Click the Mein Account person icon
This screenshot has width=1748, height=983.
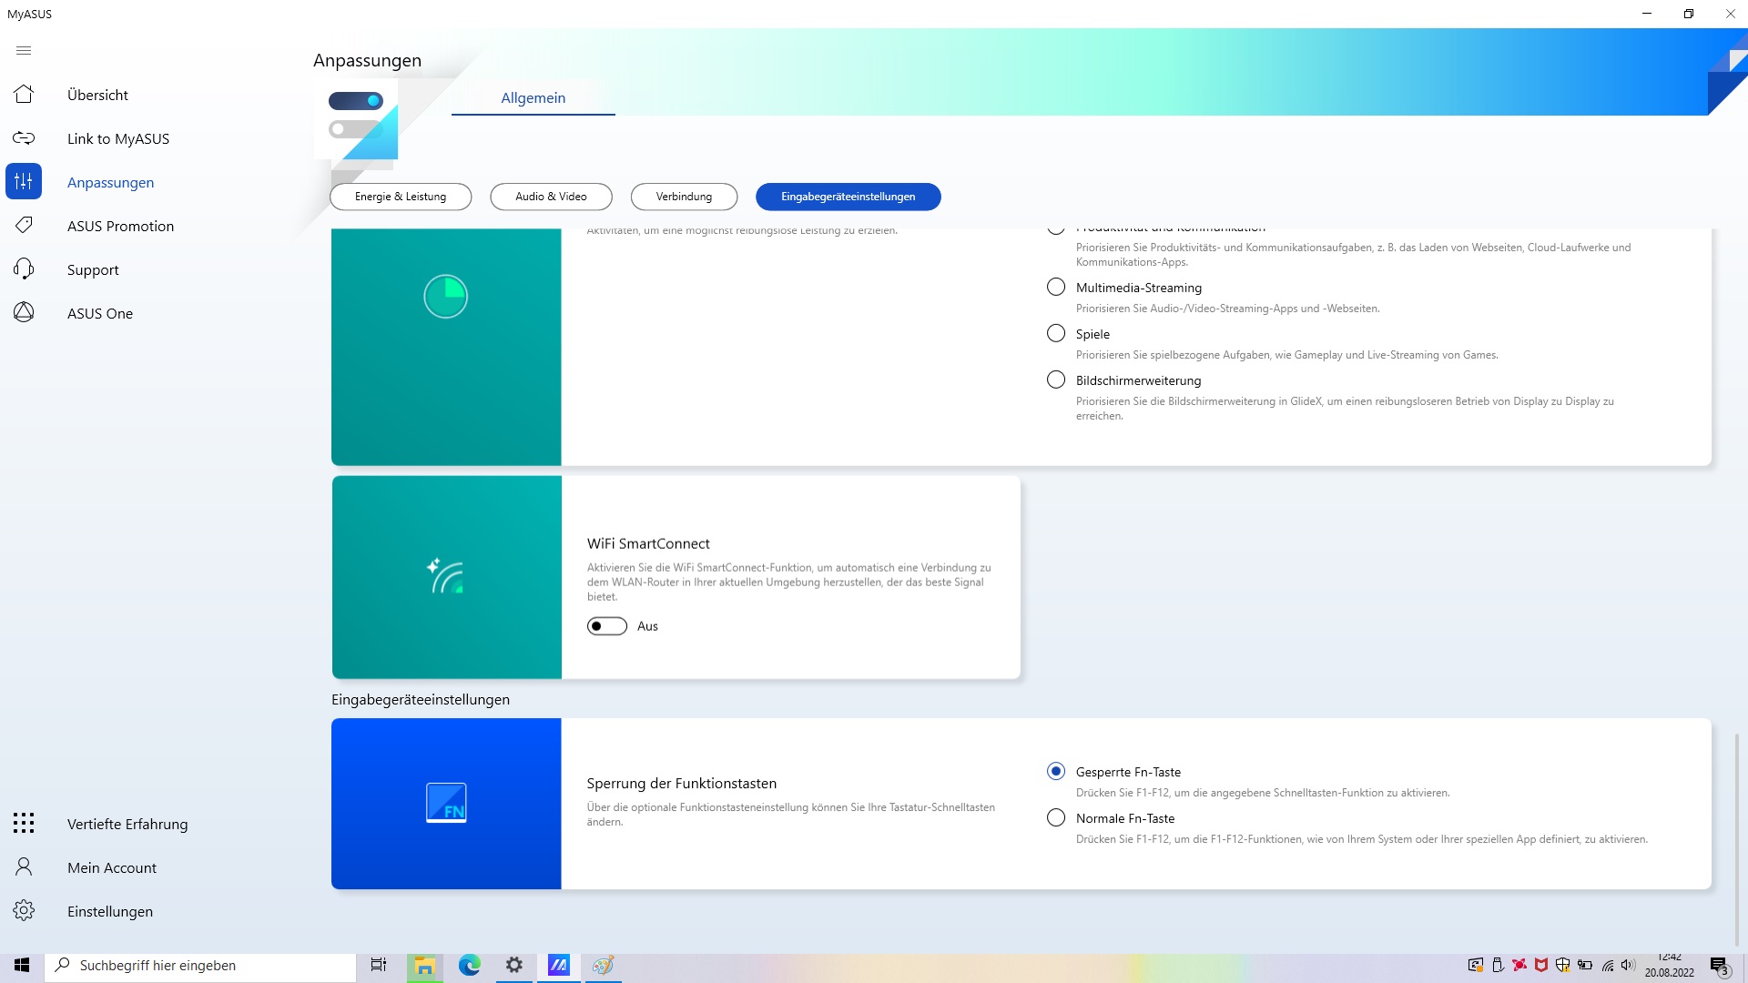click(24, 867)
